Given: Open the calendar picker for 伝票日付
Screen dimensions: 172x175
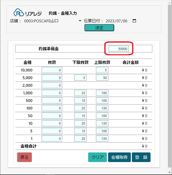Looking at the screenshot, I should pyautogui.click(x=134, y=21).
